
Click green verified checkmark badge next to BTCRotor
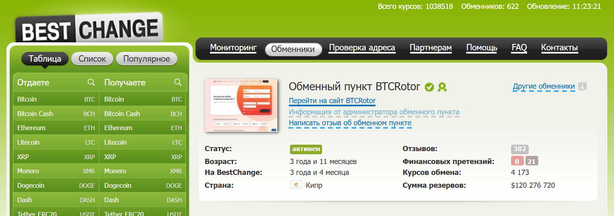tap(429, 87)
